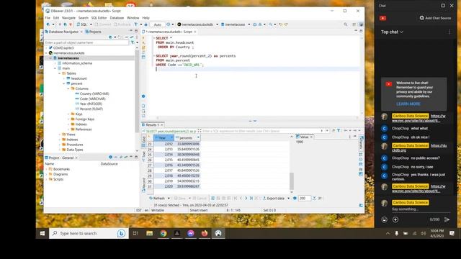Open the Help menu
Viewport: 461px width, 259px height.
(x=146, y=18)
